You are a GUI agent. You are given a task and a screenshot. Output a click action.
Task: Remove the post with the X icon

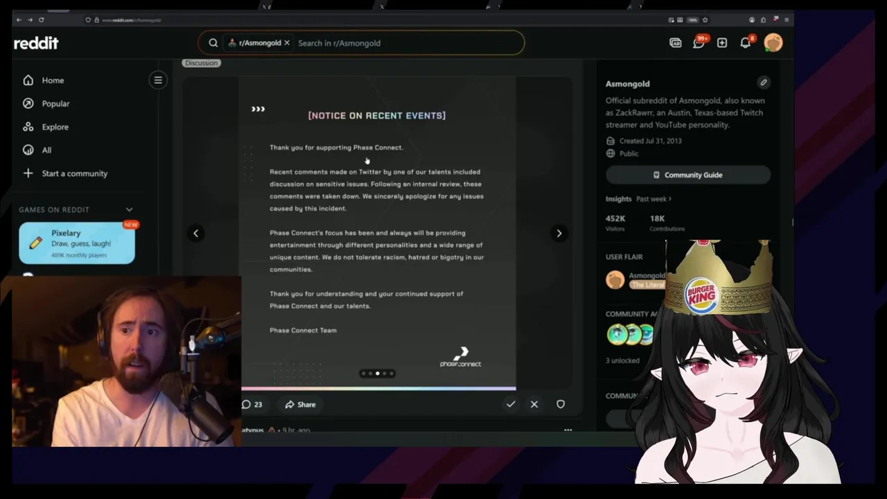(534, 405)
